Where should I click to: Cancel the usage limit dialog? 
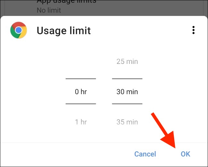pos(145,154)
